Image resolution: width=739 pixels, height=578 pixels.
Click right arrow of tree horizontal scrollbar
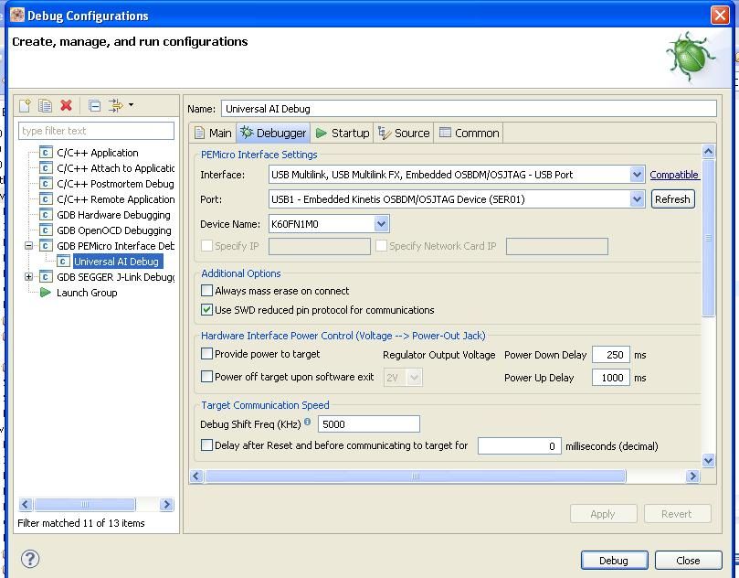166,505
